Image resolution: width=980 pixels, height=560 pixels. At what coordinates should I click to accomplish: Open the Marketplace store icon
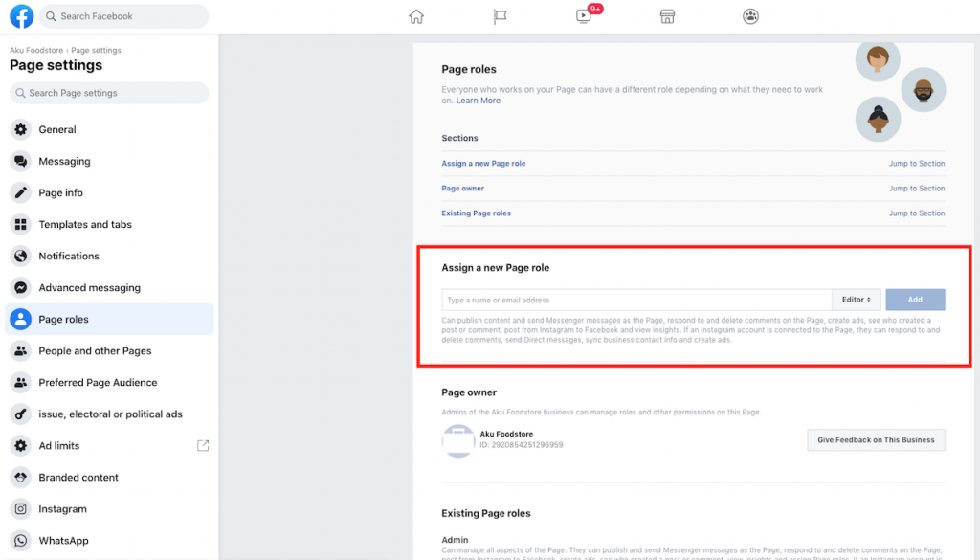click(x=667, y=16)
